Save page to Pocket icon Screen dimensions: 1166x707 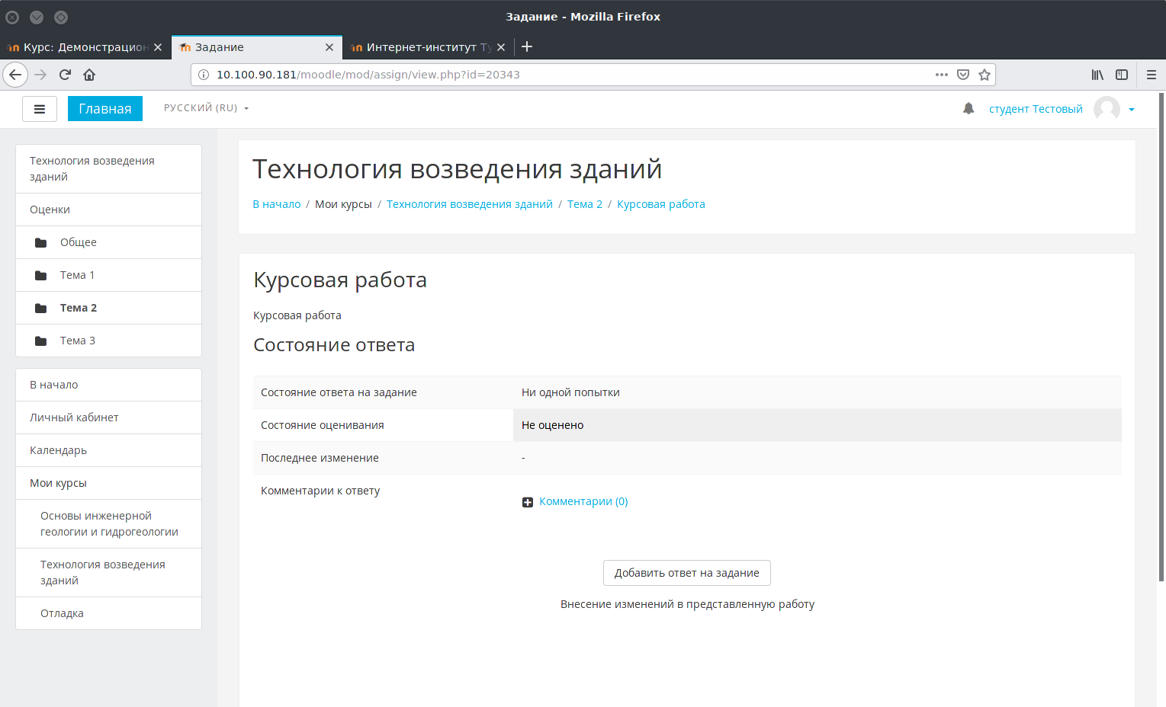pos(963,75)
